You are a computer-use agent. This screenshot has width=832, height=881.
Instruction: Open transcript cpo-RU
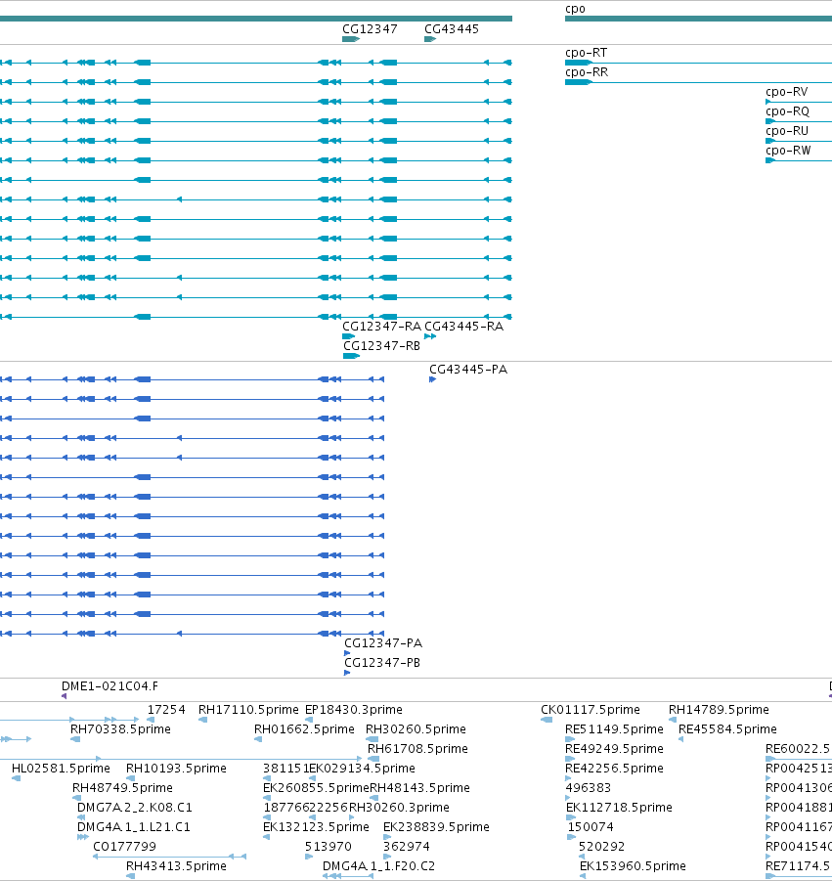coord(786,131)
